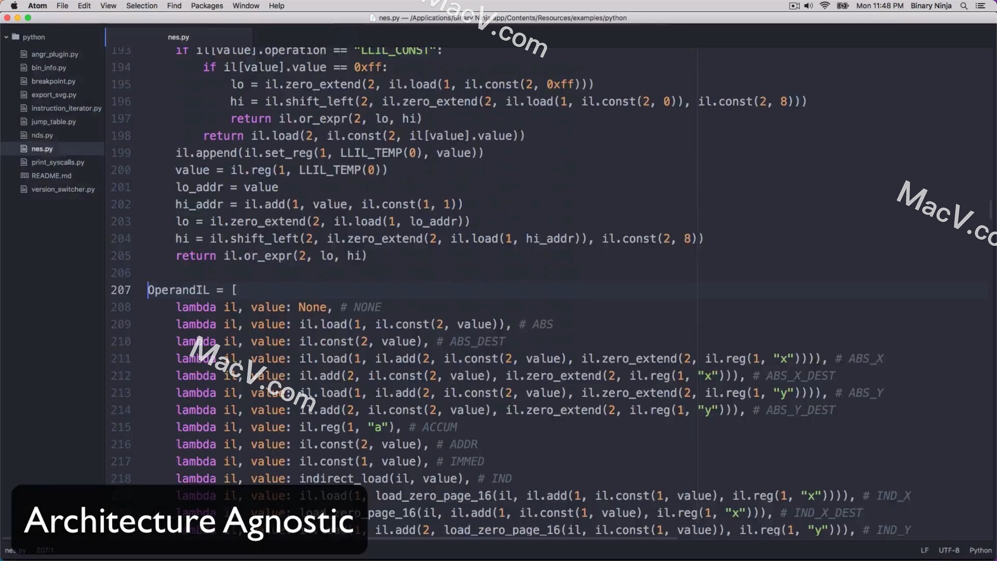The image size is (997, 561).
Task: Click Python grammar selector in status bar
Action: click(x=980, y=550)
